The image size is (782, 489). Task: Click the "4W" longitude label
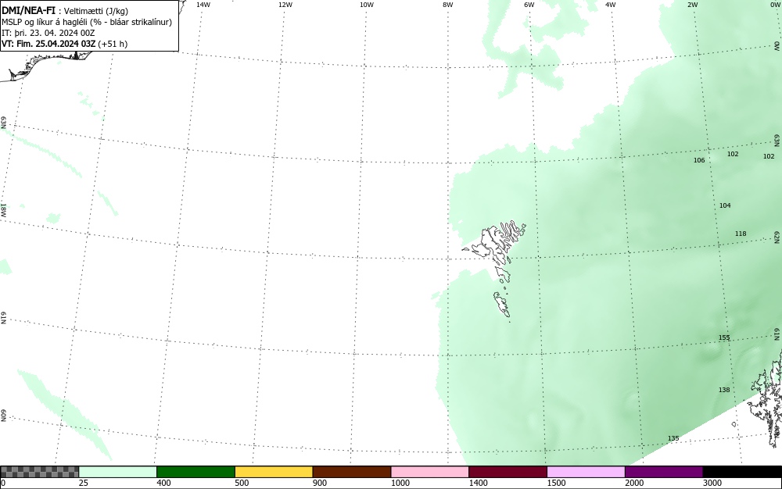click(611, 5)
